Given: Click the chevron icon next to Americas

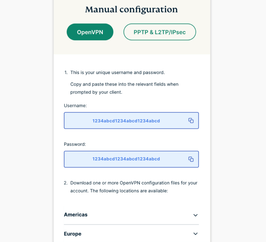Looking at the screenshot, I should pyautogui.click(x=195, y=215).
